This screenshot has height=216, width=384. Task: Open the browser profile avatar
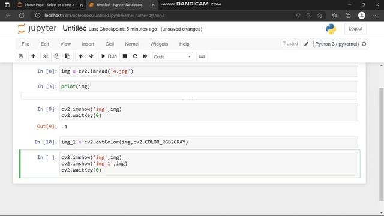362,16
